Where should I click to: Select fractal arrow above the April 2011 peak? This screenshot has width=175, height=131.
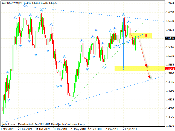(x=123, y=14)
